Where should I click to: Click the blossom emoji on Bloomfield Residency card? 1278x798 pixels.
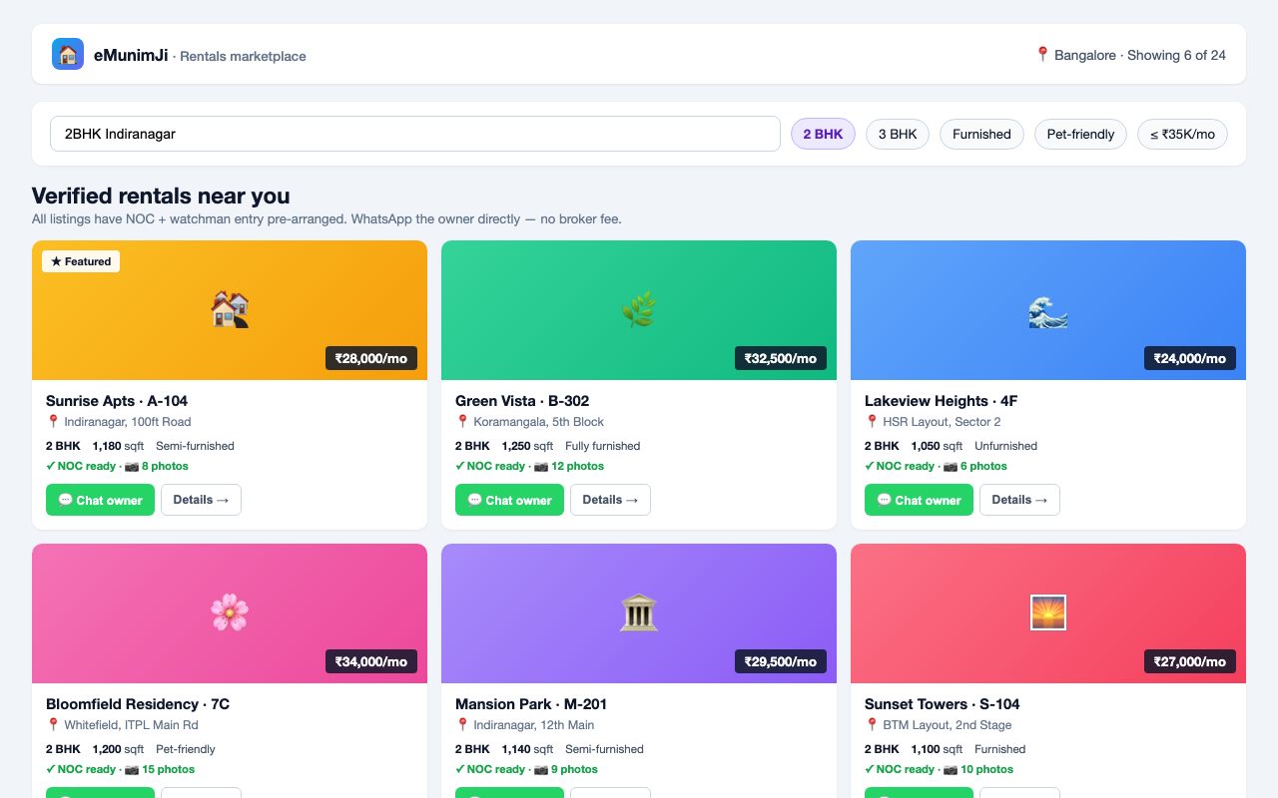(x=230, y=613)
